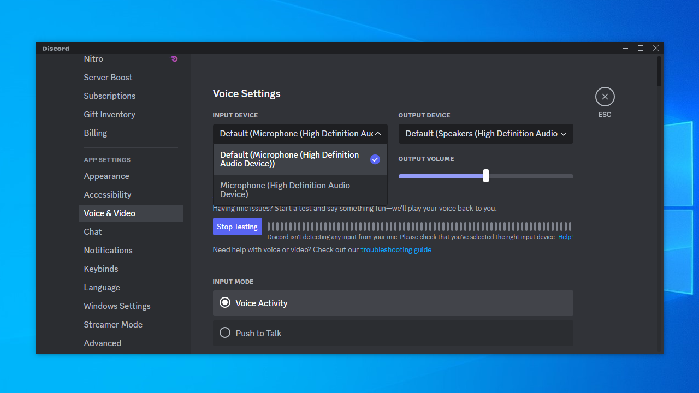Close settings with the ESC circle icon
Screen dimensions: 699x393
click(605, 97)
